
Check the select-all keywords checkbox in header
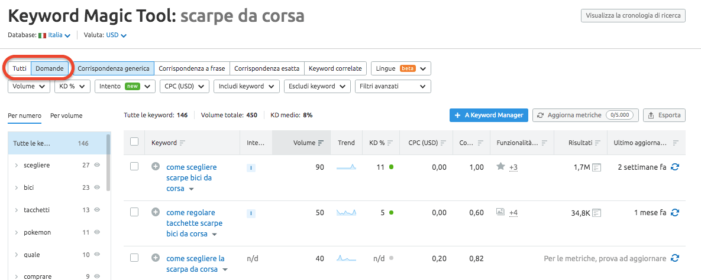point(134,142)
